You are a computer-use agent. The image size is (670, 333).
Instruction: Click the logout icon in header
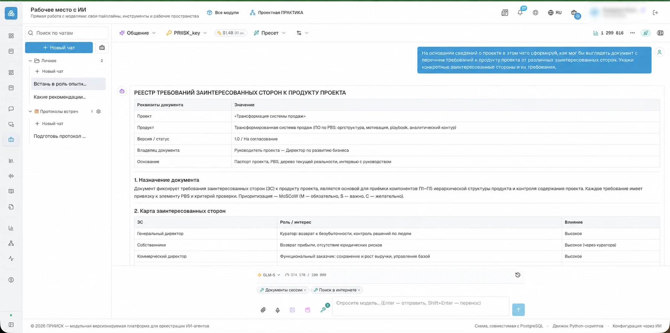[x=655, y=12]
